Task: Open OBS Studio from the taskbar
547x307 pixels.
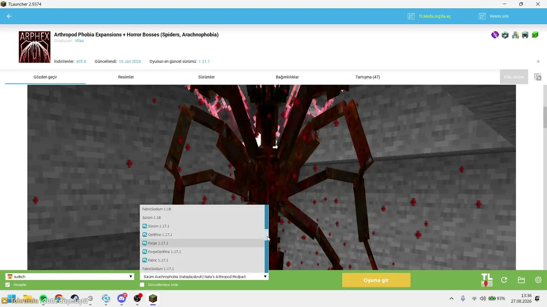Action: tap(137, 298)
